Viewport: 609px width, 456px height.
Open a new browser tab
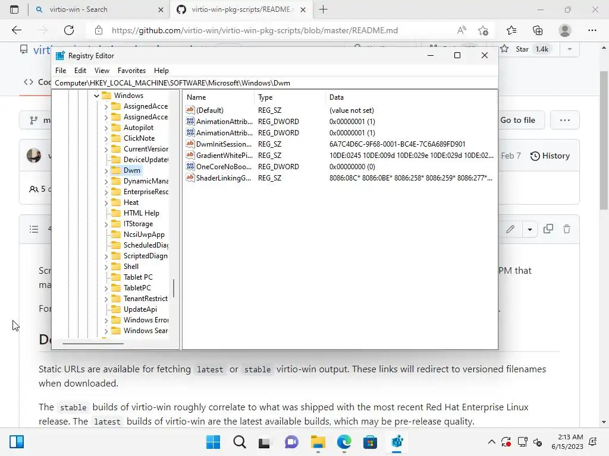coord(323,9)
